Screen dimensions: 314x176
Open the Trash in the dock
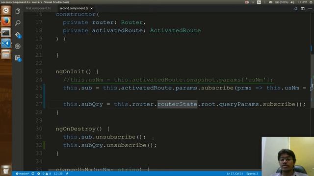(6, 170)
